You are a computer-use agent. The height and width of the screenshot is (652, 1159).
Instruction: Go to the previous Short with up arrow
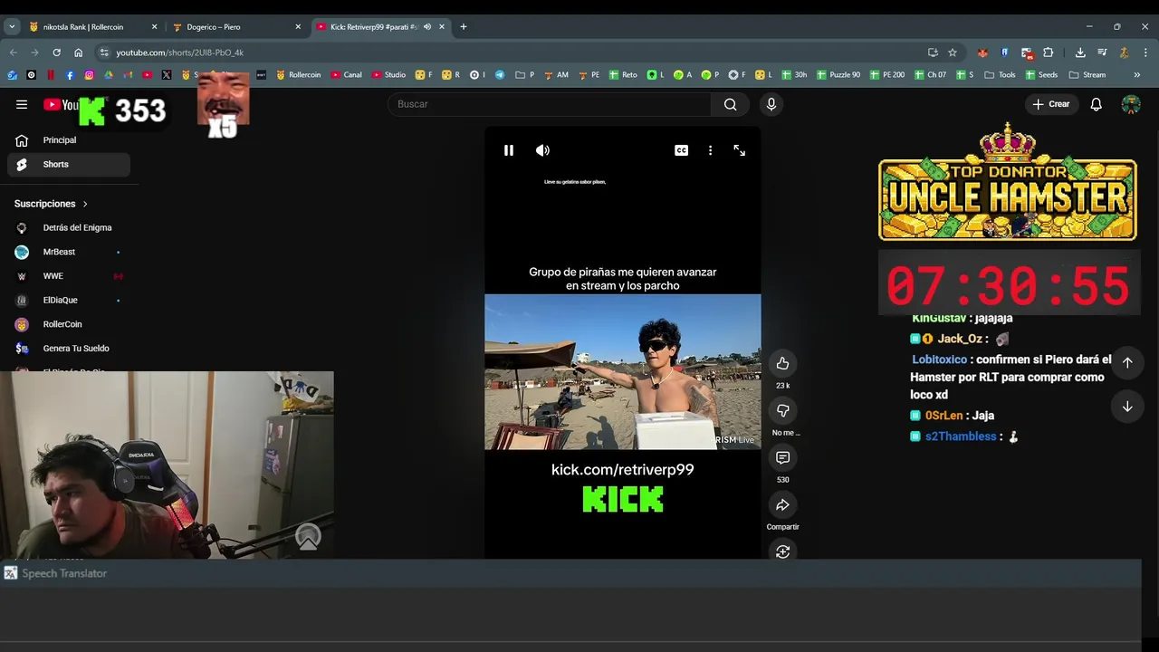click(1127, 362)
